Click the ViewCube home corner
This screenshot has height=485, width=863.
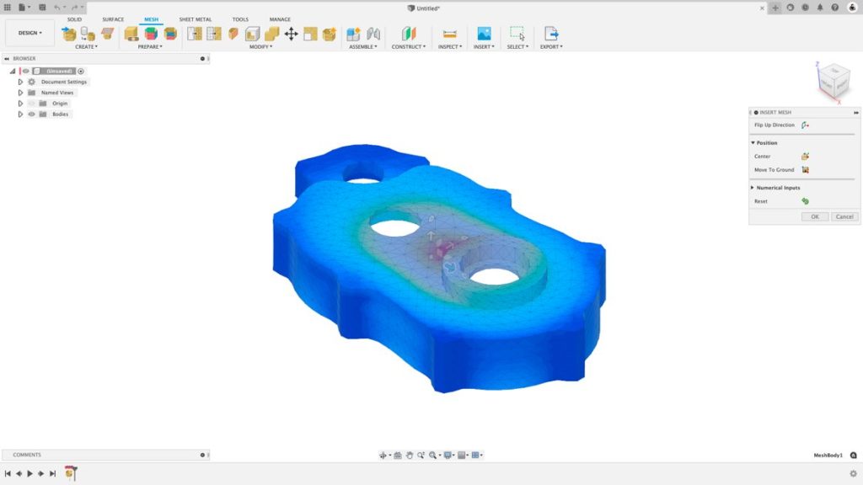[833, 80]
